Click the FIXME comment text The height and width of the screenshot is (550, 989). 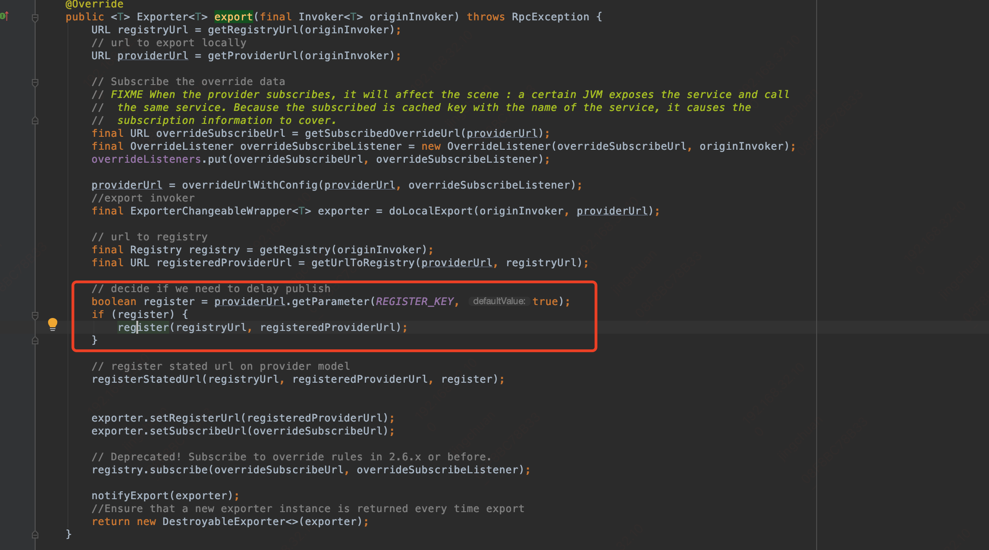(126, 95)
